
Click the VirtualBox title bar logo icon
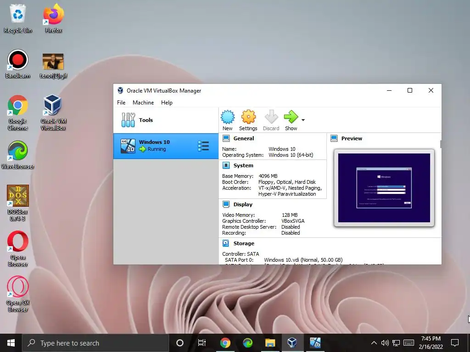pos(121,90)
